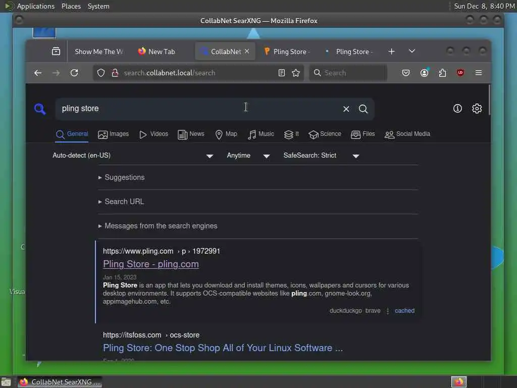This screenshot has height=388, width=517.
Task: Open Pling Store - pling.com result
Action: coord(150,264)
